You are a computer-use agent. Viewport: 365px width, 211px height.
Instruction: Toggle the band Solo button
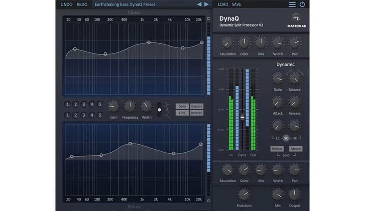(182, 106)
